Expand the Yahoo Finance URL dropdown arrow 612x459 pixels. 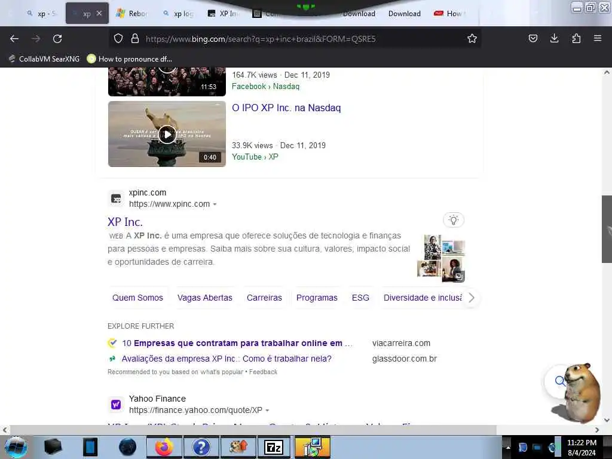pyautogui.click(x=267, y=411)
